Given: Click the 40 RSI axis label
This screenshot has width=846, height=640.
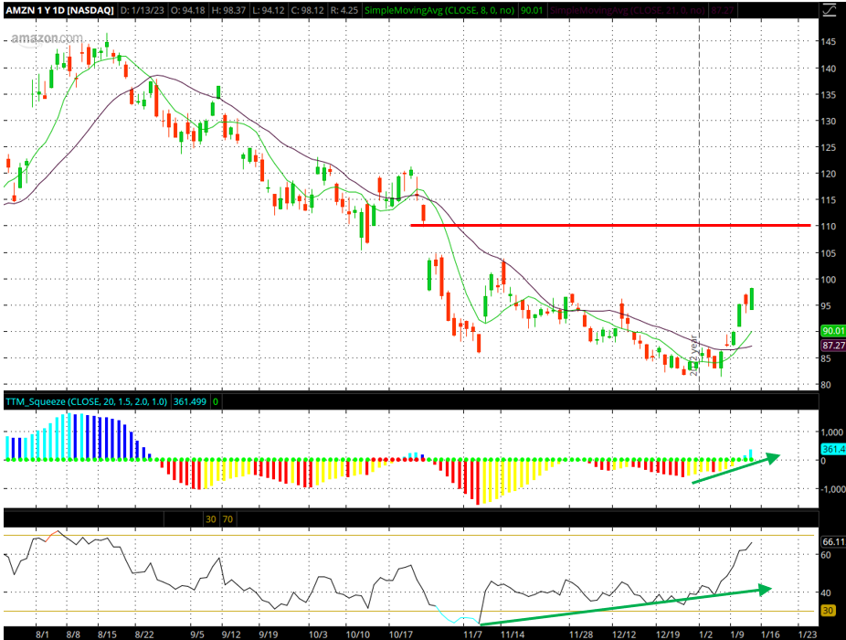Looking at the screenshot, I should [x=826, y=593].
